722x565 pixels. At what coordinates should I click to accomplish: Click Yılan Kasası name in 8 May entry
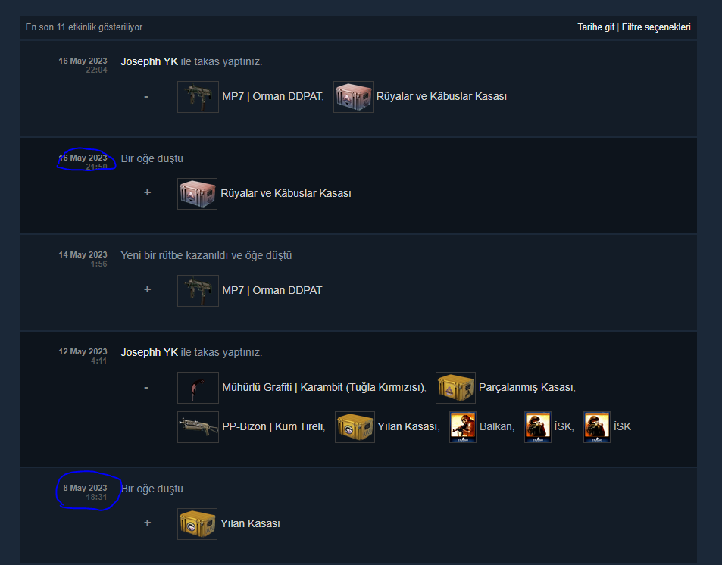click(x=250, y=523)
